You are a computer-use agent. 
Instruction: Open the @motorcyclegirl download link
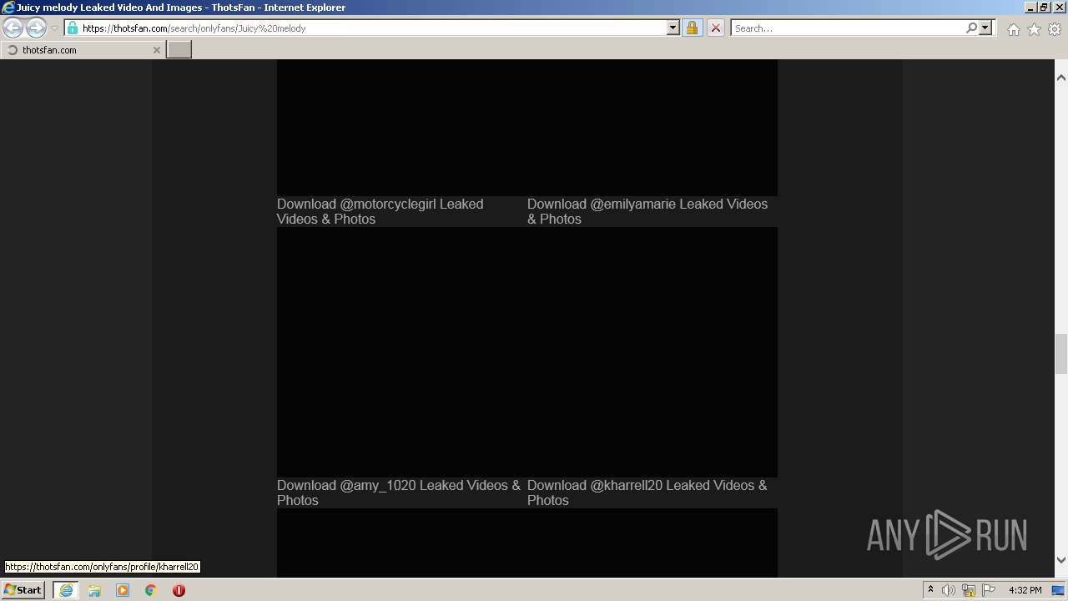point(380,211)
